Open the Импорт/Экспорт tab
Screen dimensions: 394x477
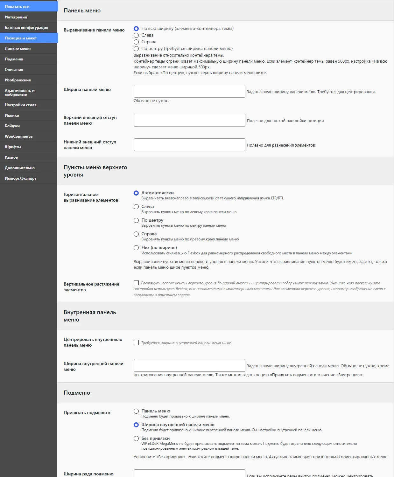(x=29, y=178)
